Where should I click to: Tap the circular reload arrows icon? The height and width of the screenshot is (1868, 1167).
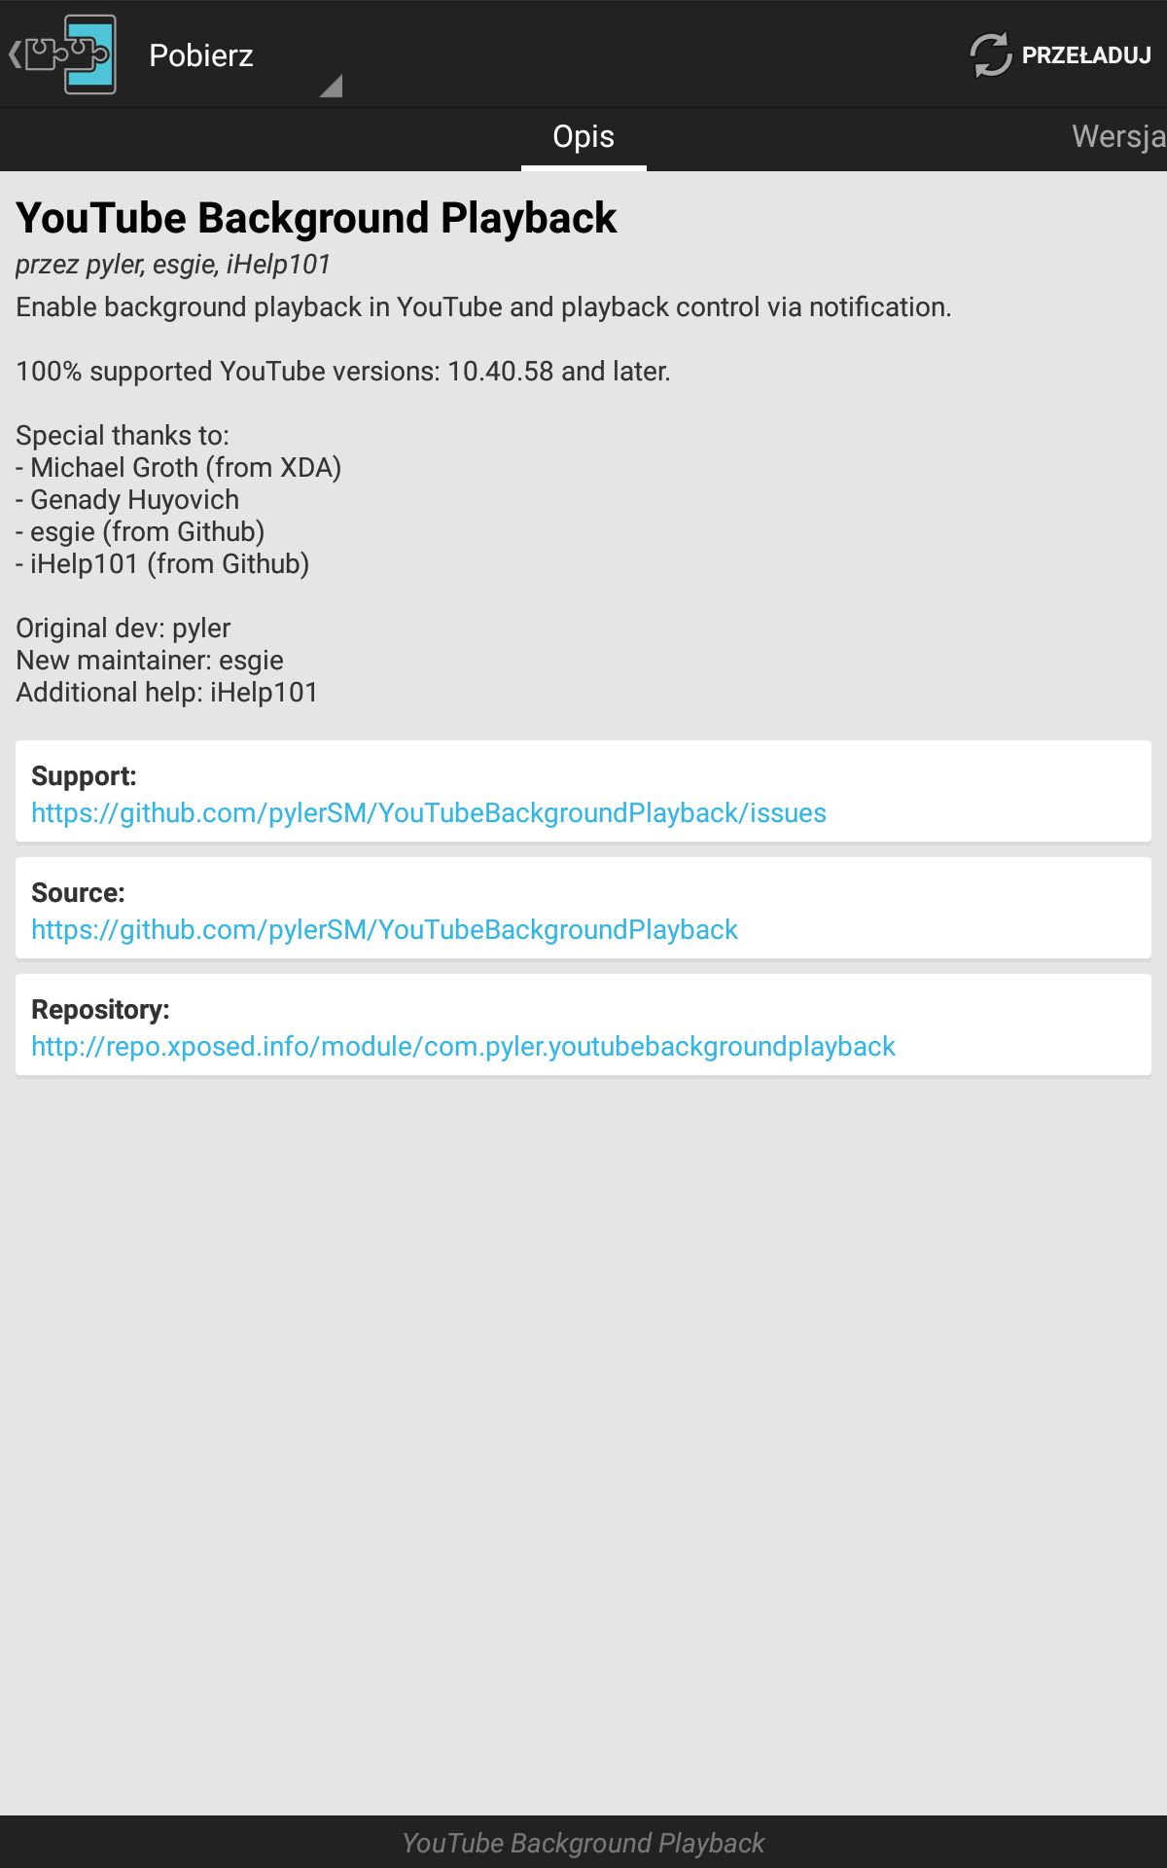click(x=991, y=54)
